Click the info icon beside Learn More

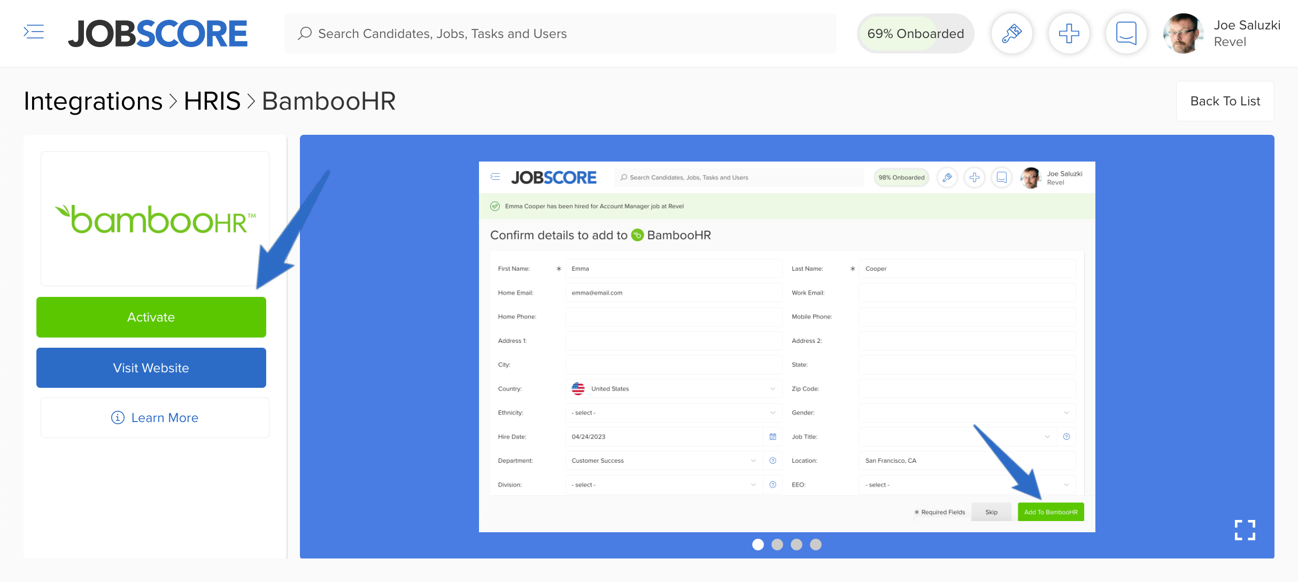[118, 418]
